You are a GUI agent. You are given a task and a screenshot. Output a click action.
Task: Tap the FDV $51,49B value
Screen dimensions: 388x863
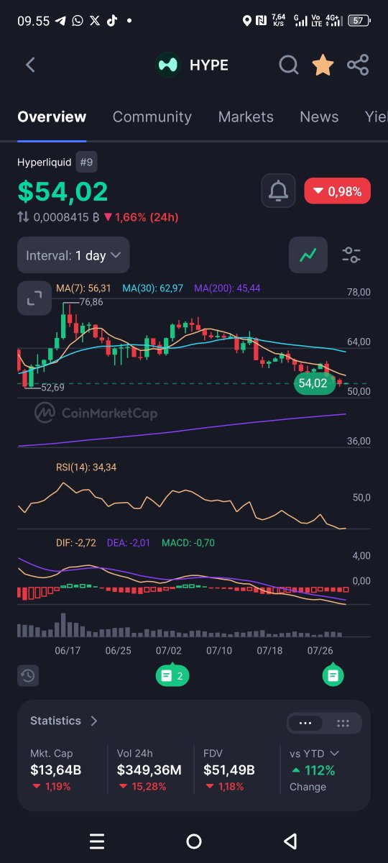(230, 770)
